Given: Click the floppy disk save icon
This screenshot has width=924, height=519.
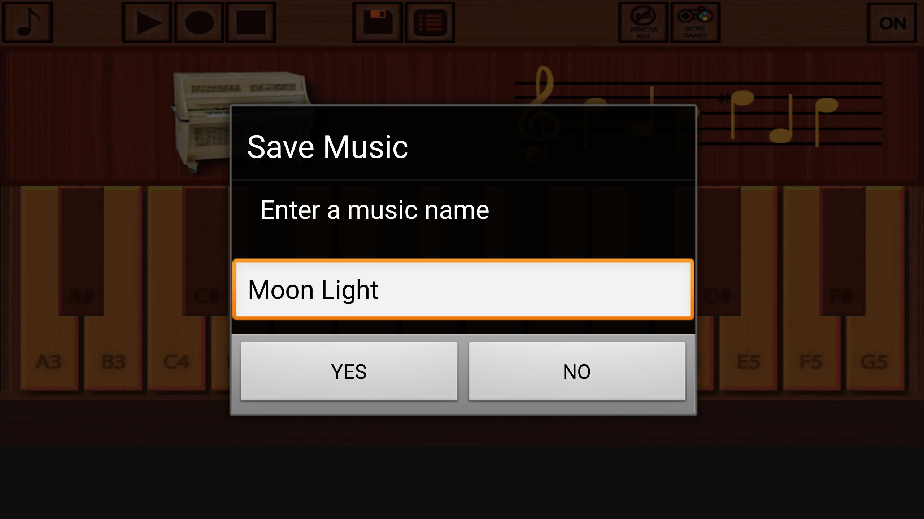Looking at the screenshot, I should coord(378,22).
